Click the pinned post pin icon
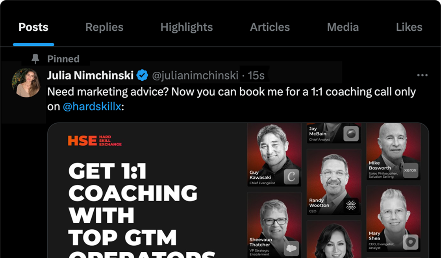 (35, 59)
